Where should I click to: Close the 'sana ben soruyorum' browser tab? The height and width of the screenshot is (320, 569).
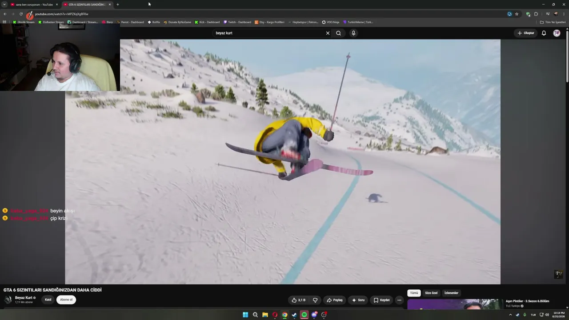coord(56,4)
